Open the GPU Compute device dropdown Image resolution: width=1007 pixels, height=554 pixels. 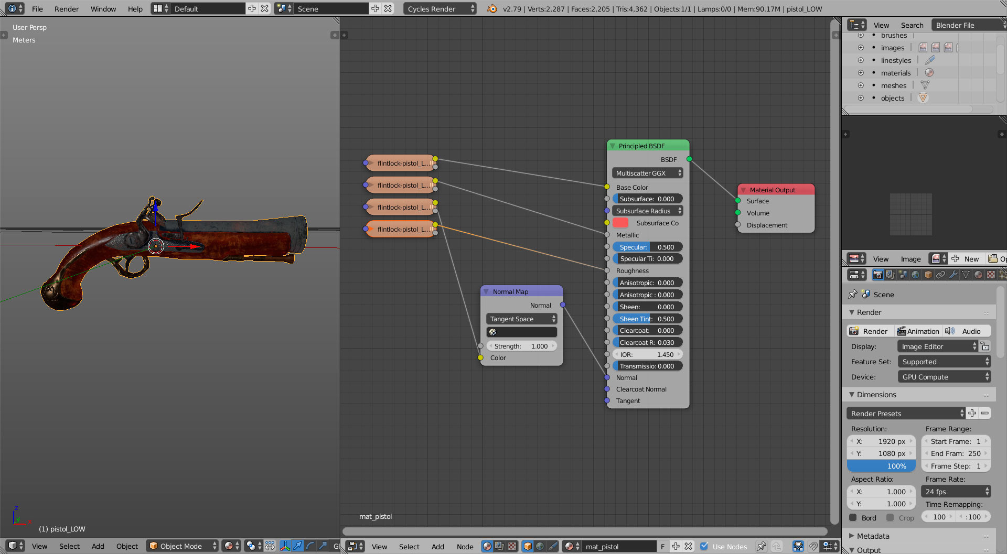(x=944, y=376)
